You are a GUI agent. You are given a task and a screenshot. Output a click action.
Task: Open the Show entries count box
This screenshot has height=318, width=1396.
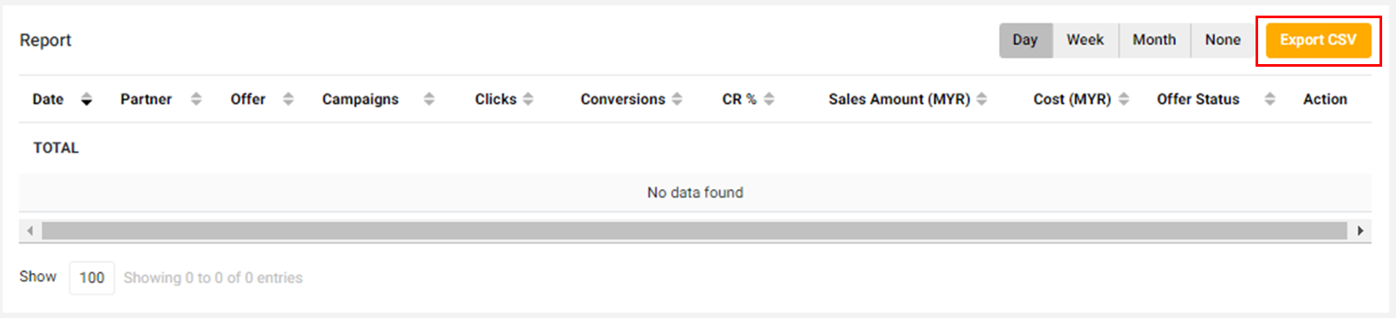click(92, 278)
